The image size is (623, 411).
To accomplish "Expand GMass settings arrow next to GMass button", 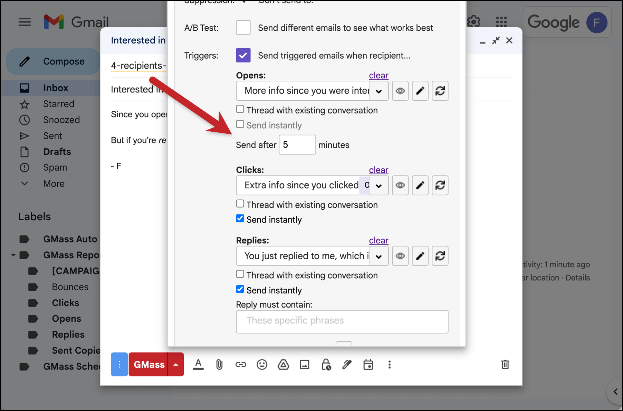I will point(176,364).
